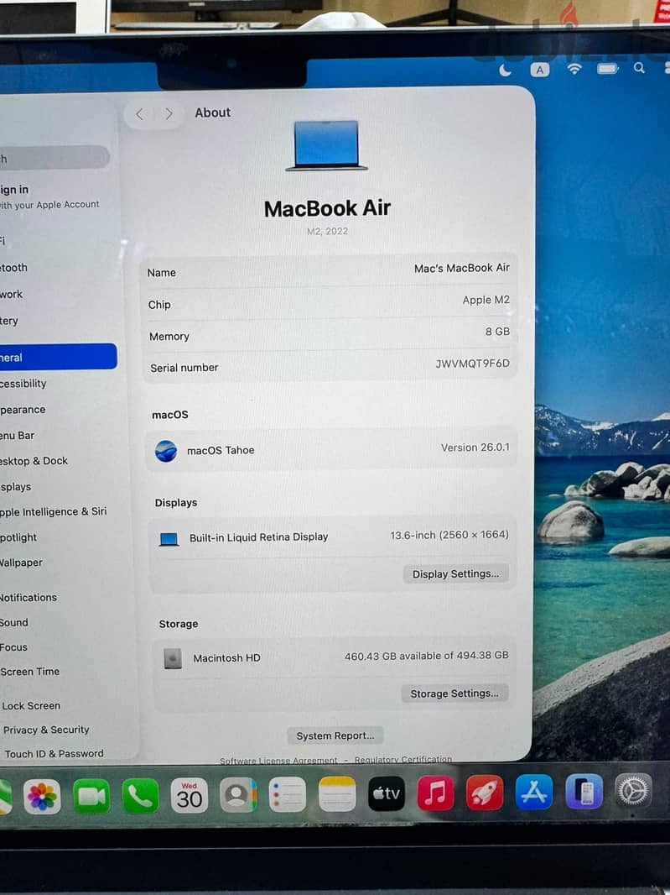Image resolution: width=670 pixels, height=895 pixels.
Task: Click the battery status icon
Action: pyautogui.click(x=607, y=69)
